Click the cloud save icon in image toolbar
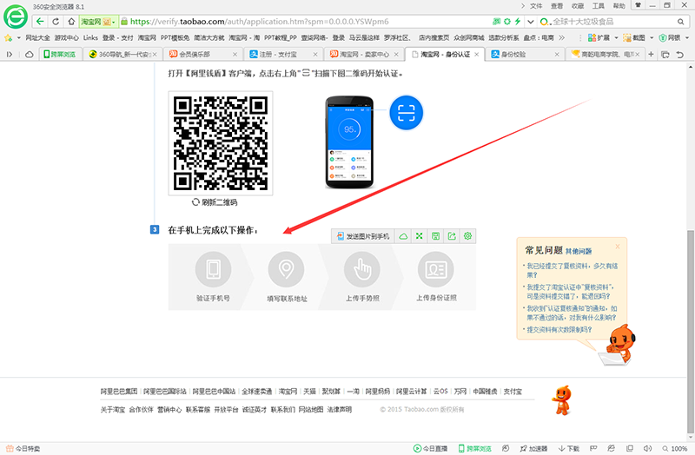This screenshot has width=695, height=455. point(403,236)
